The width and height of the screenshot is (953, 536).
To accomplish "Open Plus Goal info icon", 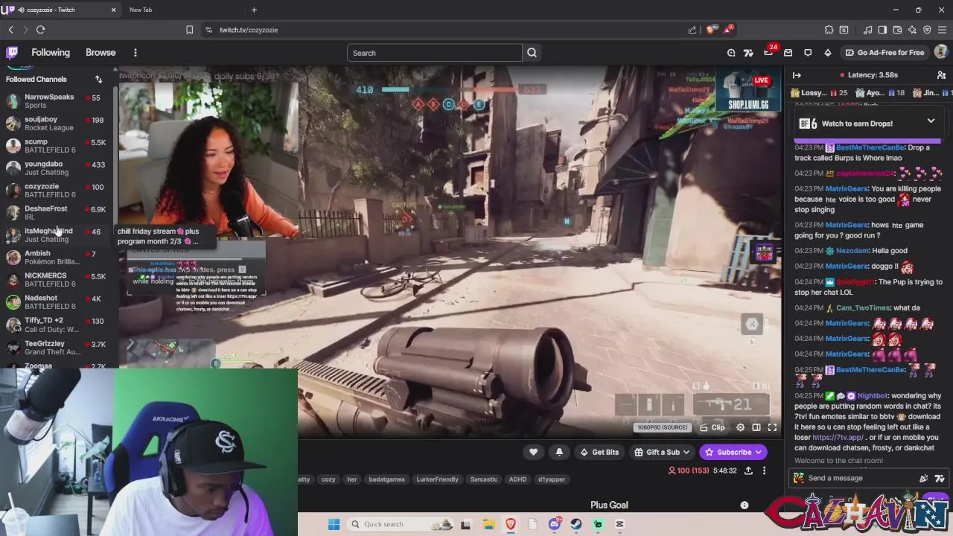I will 744,505.
